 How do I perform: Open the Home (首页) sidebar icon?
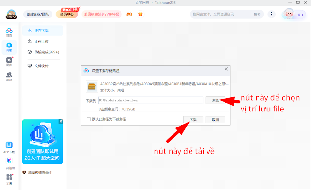[9, 32]
